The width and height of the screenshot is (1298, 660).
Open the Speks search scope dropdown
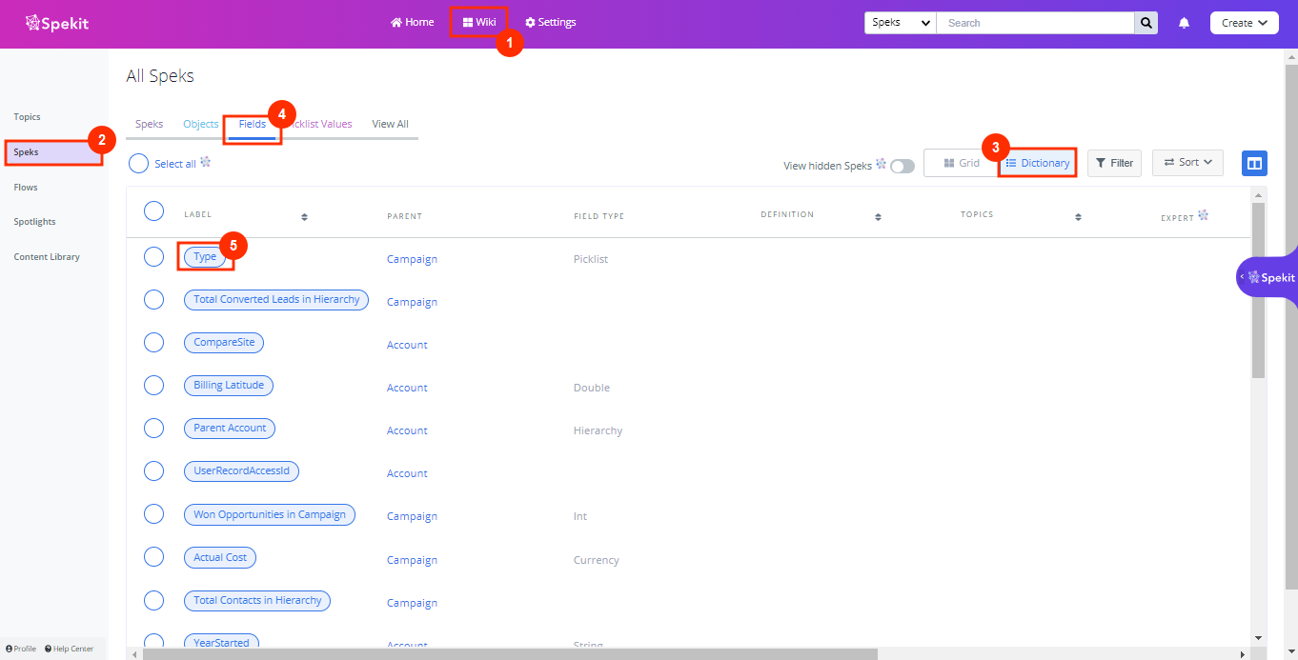[x=900, y=23]
